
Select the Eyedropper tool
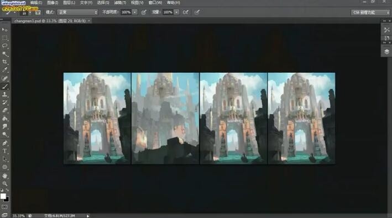4,70
